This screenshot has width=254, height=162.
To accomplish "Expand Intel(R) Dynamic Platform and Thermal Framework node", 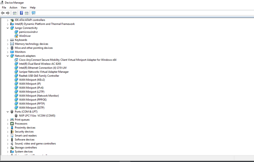I will [8, 24].
